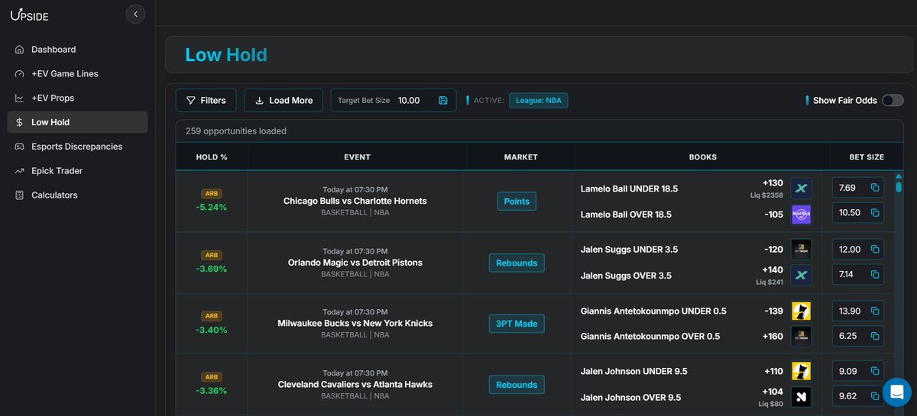Open the chat support widget
917x416 pixels.
click(x=896, y=392)
